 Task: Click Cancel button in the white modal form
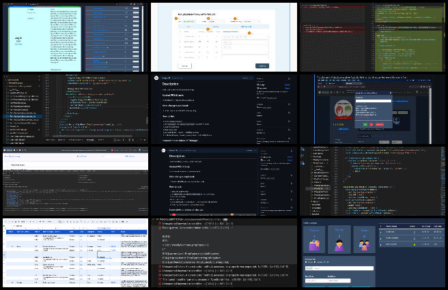pyautogui.click(x=184, y=66)
